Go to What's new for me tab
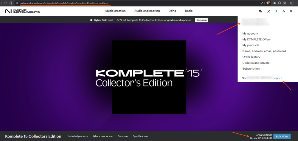Image resolution: width=298 pixels, height=141 pixels. [103, 136]
